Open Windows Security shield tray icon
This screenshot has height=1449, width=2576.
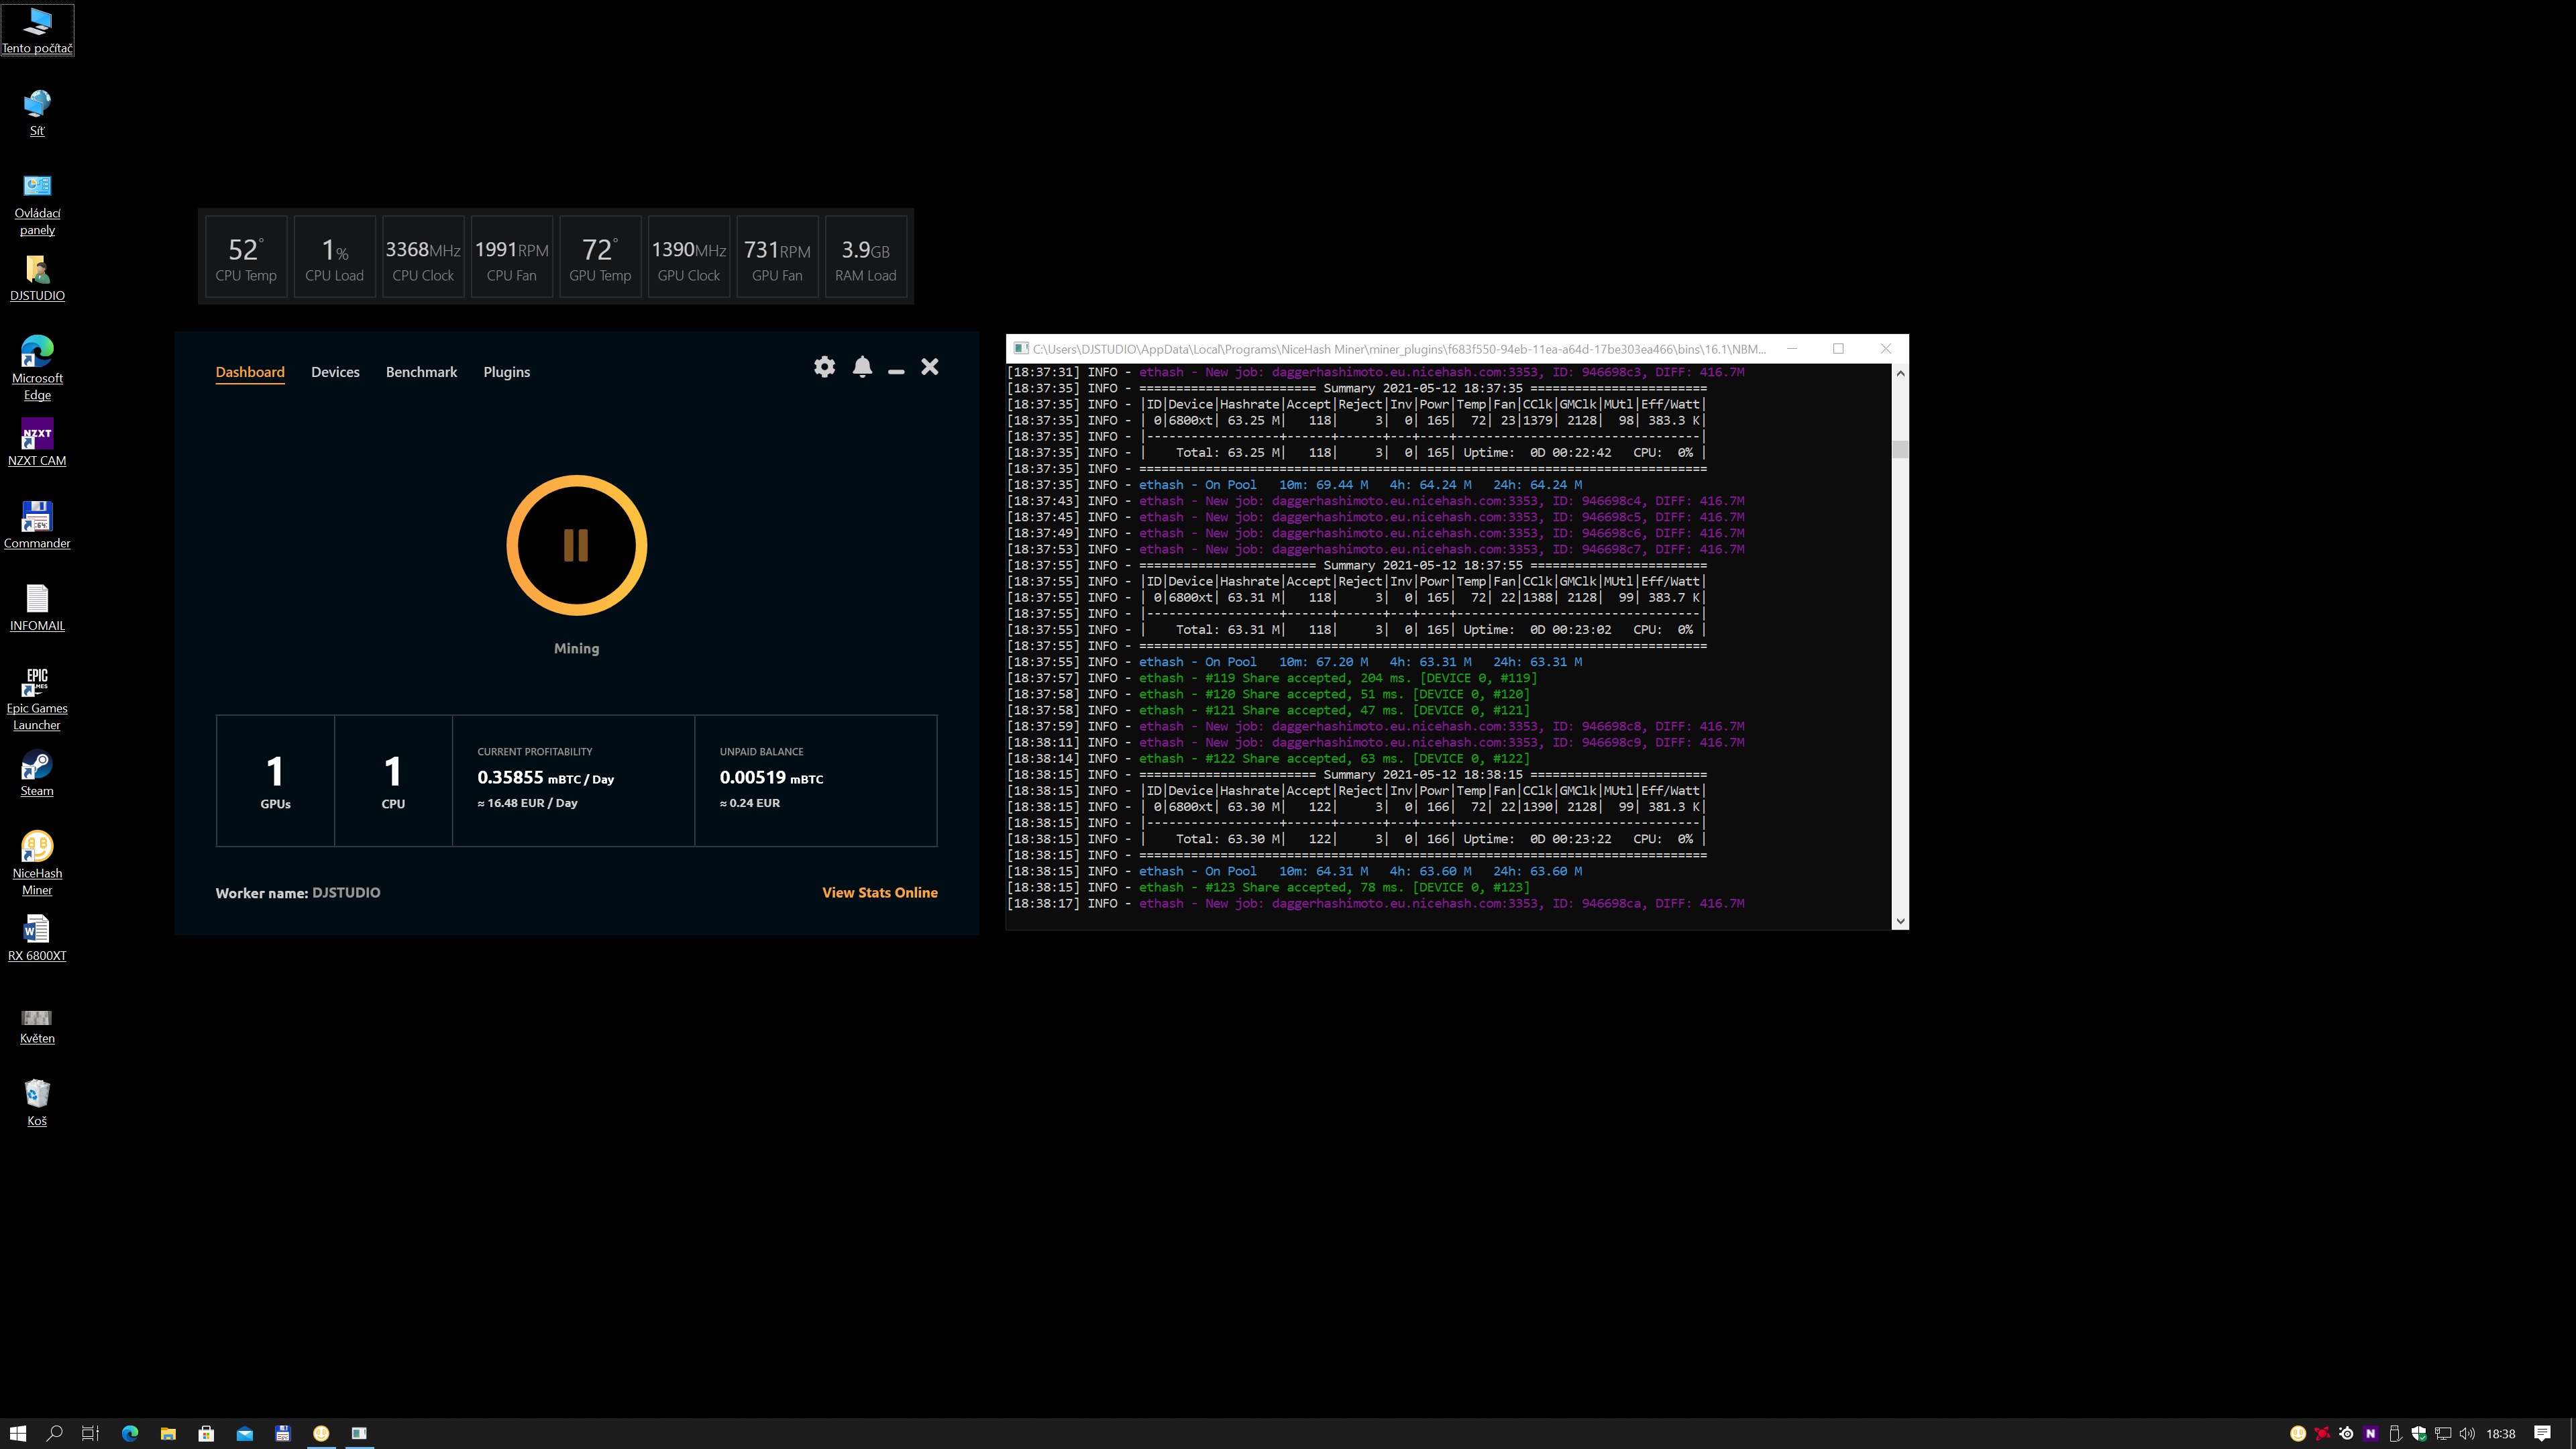point(2419,1433)
